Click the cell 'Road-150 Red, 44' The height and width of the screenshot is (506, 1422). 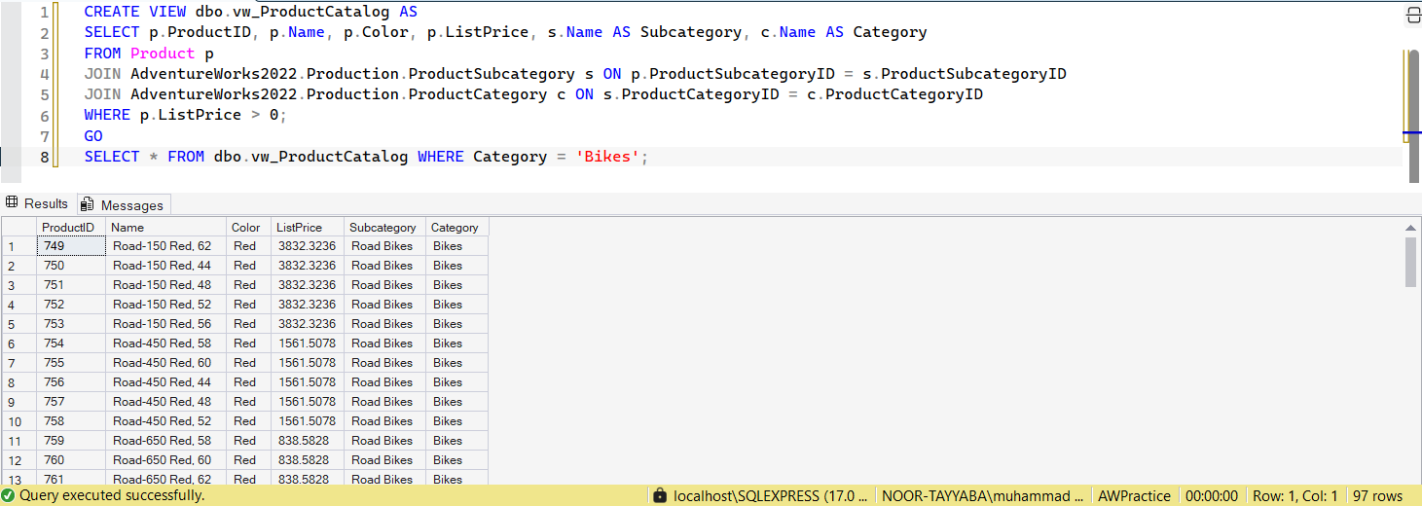coord(165,266)
